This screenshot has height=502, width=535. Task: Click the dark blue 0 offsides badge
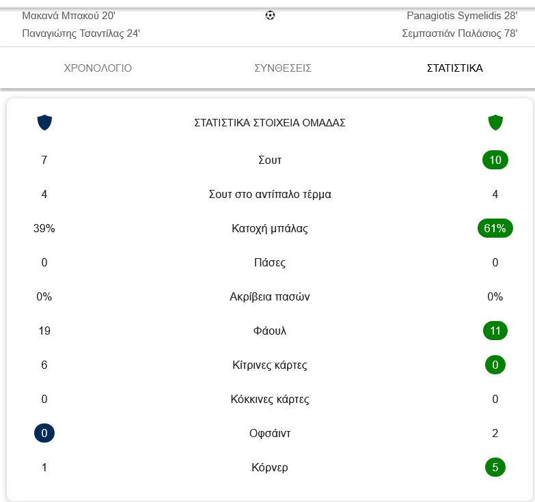pos(44,434)
